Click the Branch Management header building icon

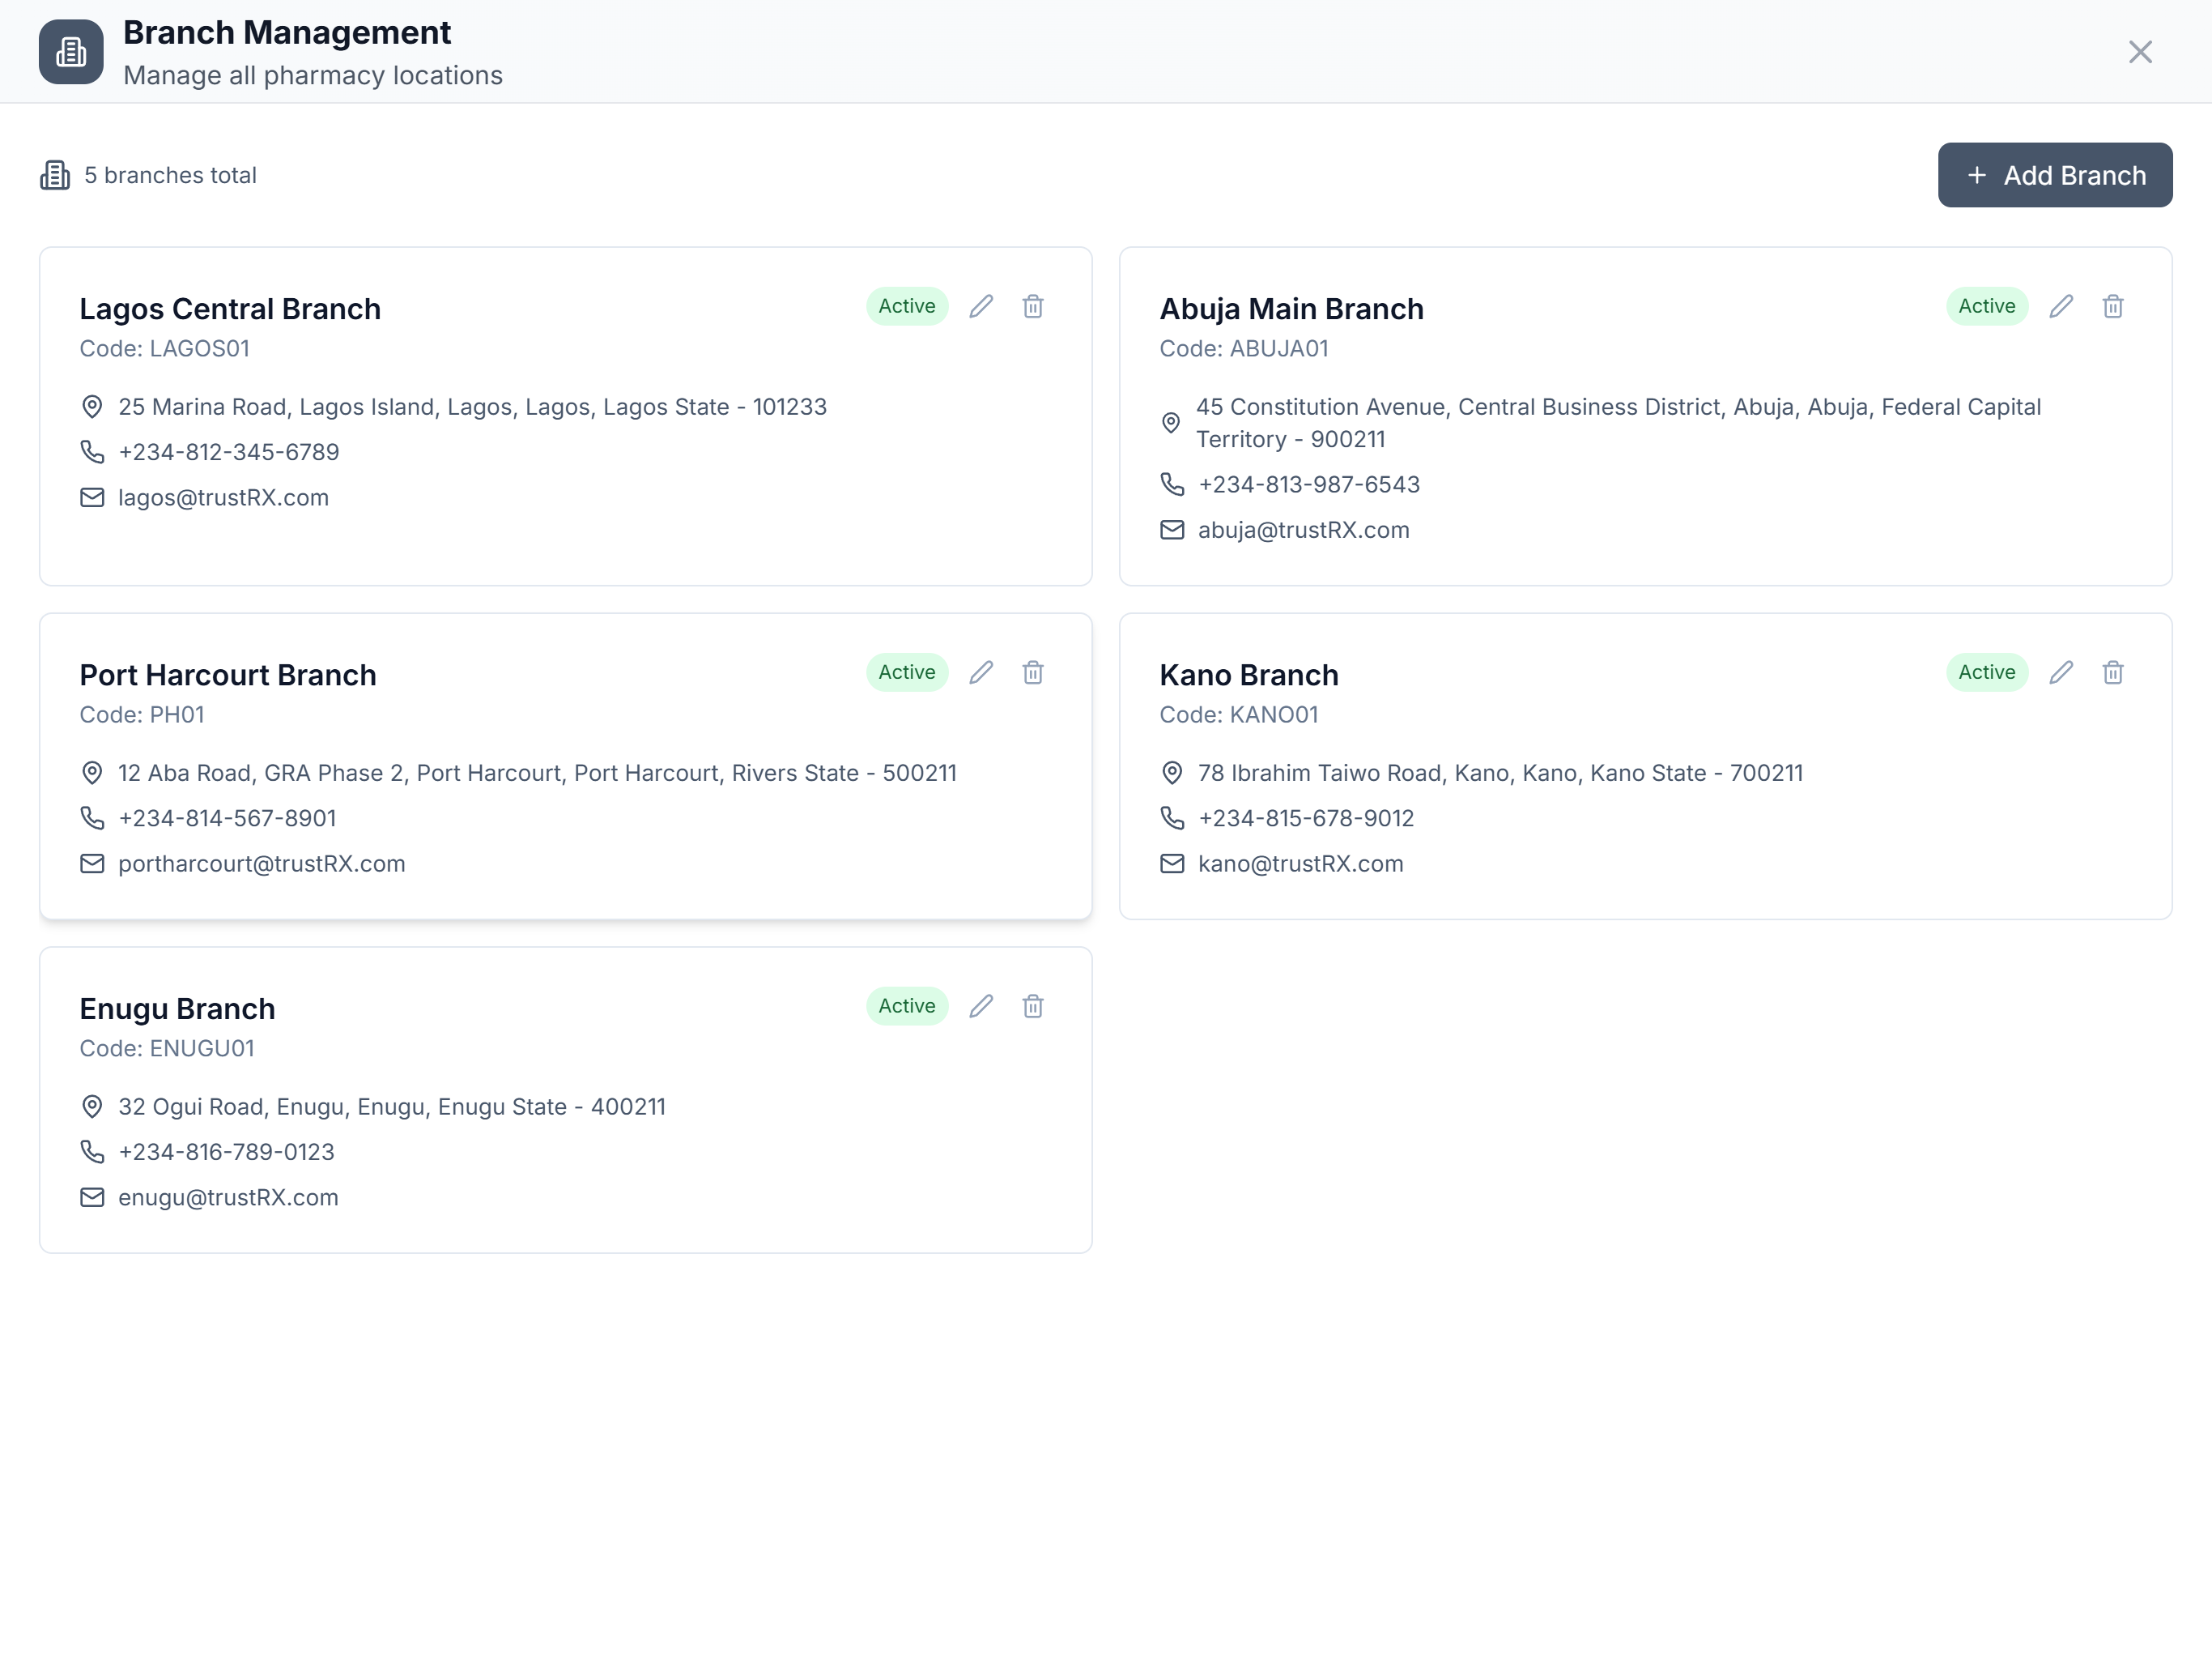[x=71, y=52]
